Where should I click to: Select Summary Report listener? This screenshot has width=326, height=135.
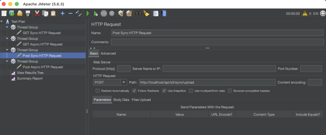click(30, 78)
